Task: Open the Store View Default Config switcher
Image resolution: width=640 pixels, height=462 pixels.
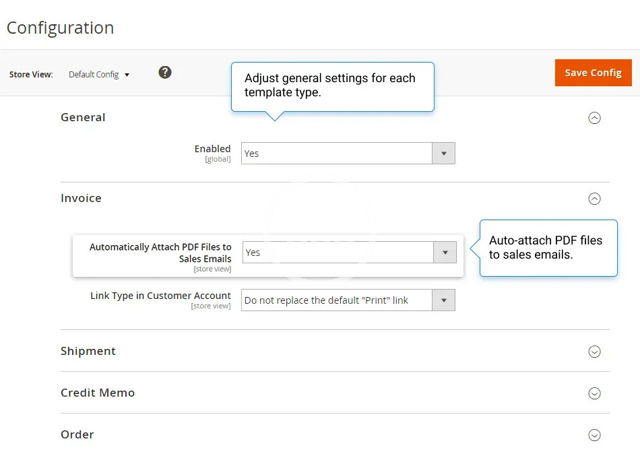Action: click(99, 75)
